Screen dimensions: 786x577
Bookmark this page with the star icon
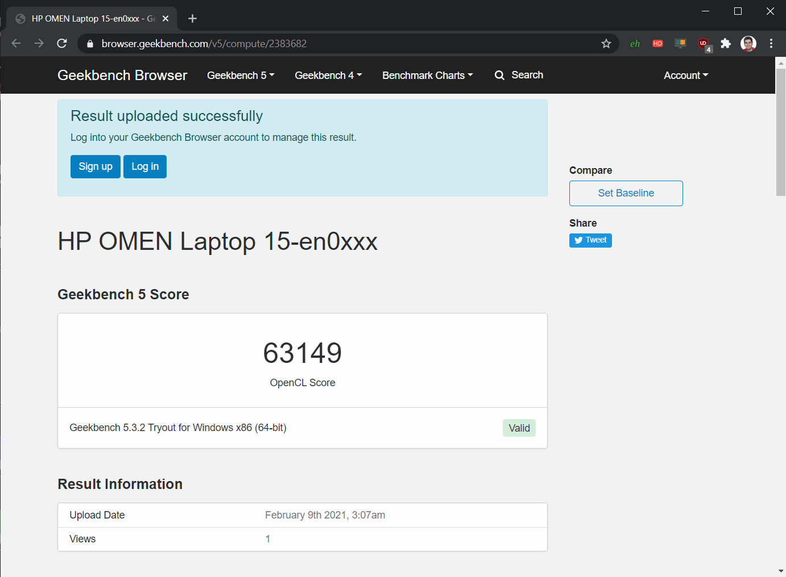[606, 44]
